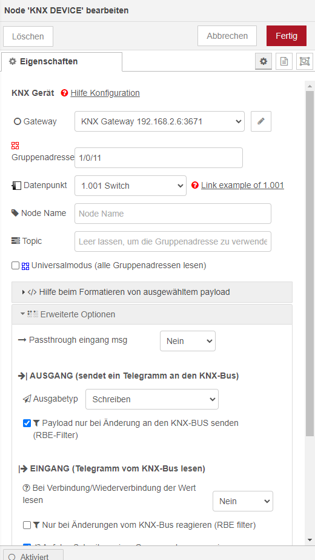Screen dimensions: 315x560
Task: Edit the KNX Gateway with pencil icon
Action: click(261, 121)
